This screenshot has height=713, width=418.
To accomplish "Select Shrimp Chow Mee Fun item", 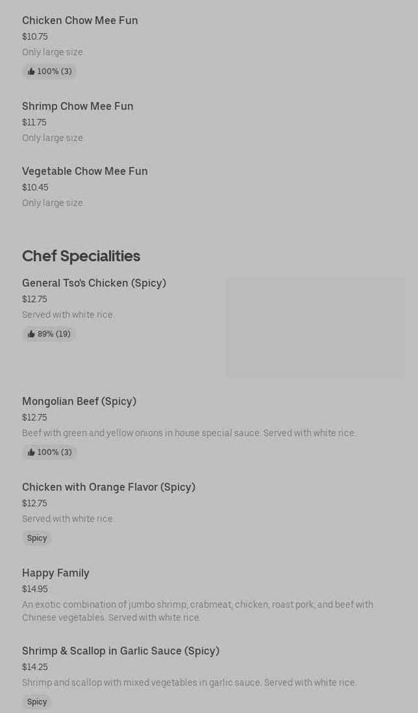I will click(x=77, y=106).
